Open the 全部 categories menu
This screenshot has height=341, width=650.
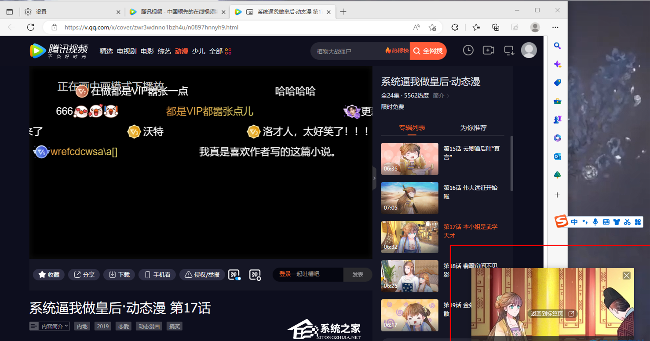click(220, 51)
